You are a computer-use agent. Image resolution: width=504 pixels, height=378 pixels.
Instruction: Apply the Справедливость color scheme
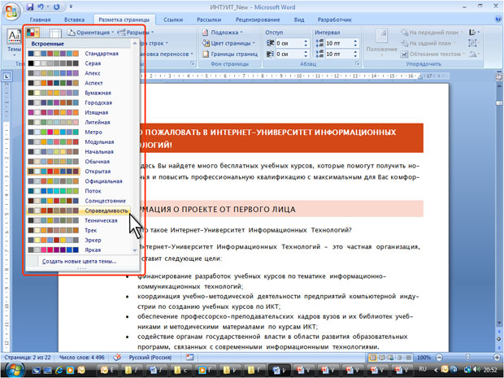(79, 211)
